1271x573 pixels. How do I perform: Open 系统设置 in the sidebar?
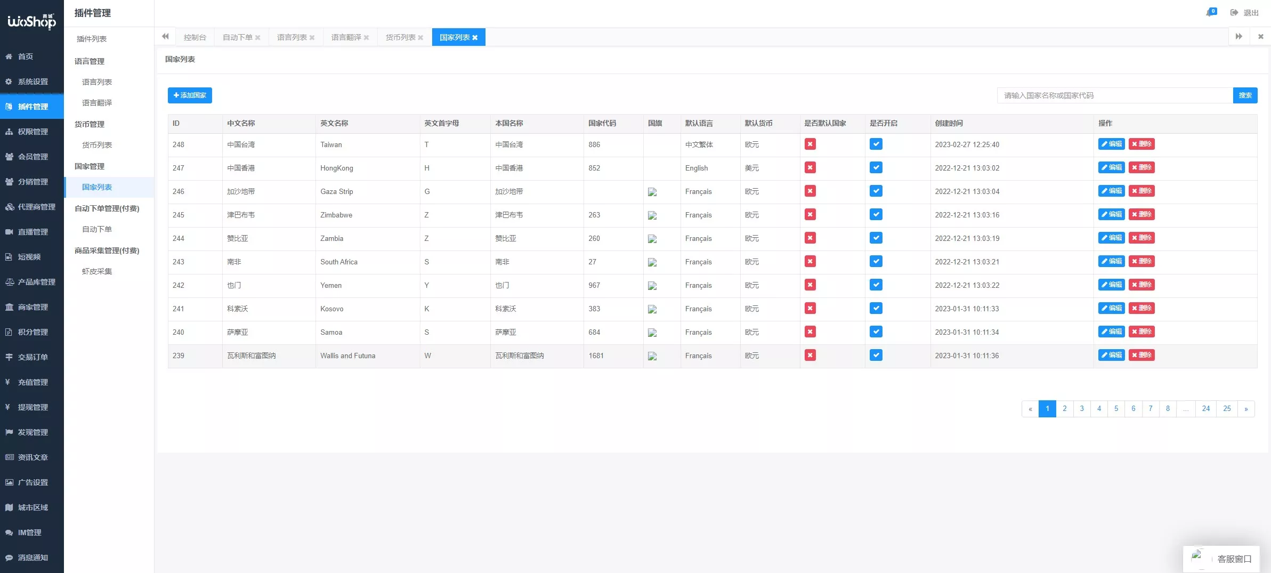pos(33,82)
